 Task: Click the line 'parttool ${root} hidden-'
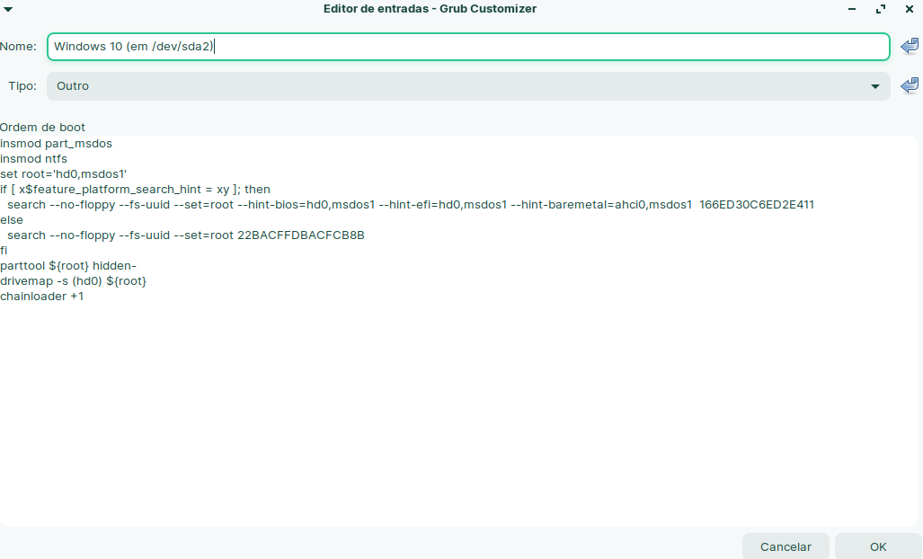tap(68, 266)
